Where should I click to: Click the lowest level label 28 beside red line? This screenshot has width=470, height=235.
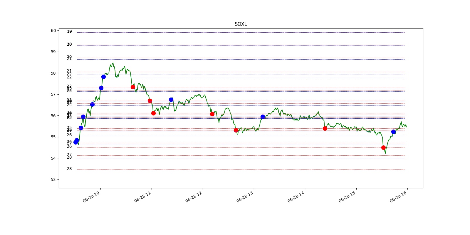point(69,169)
